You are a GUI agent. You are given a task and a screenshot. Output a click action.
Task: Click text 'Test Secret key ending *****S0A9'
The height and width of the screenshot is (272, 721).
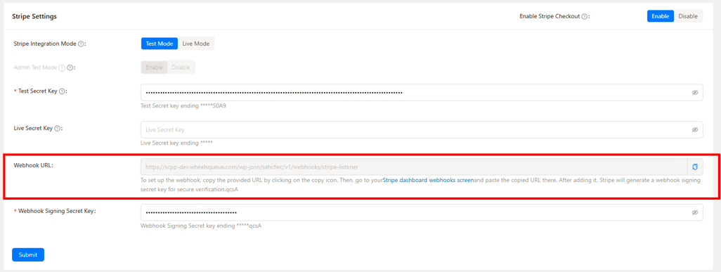click(183, 105)
